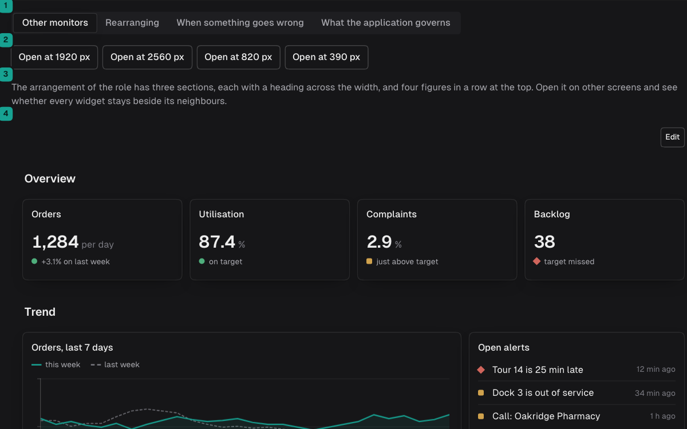This screenshot has height=429, width=687.
Task: Open the "Tour 14 is 25 min late" alert
Action: coord(577,370)
